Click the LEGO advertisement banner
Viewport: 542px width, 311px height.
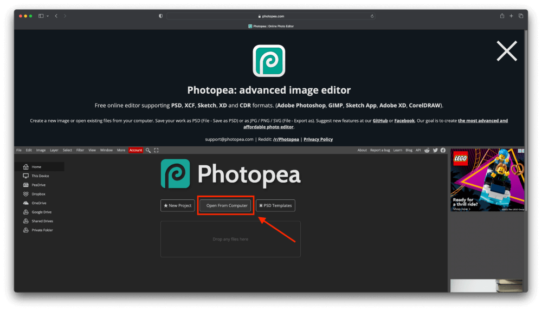(x=487, y=180)
